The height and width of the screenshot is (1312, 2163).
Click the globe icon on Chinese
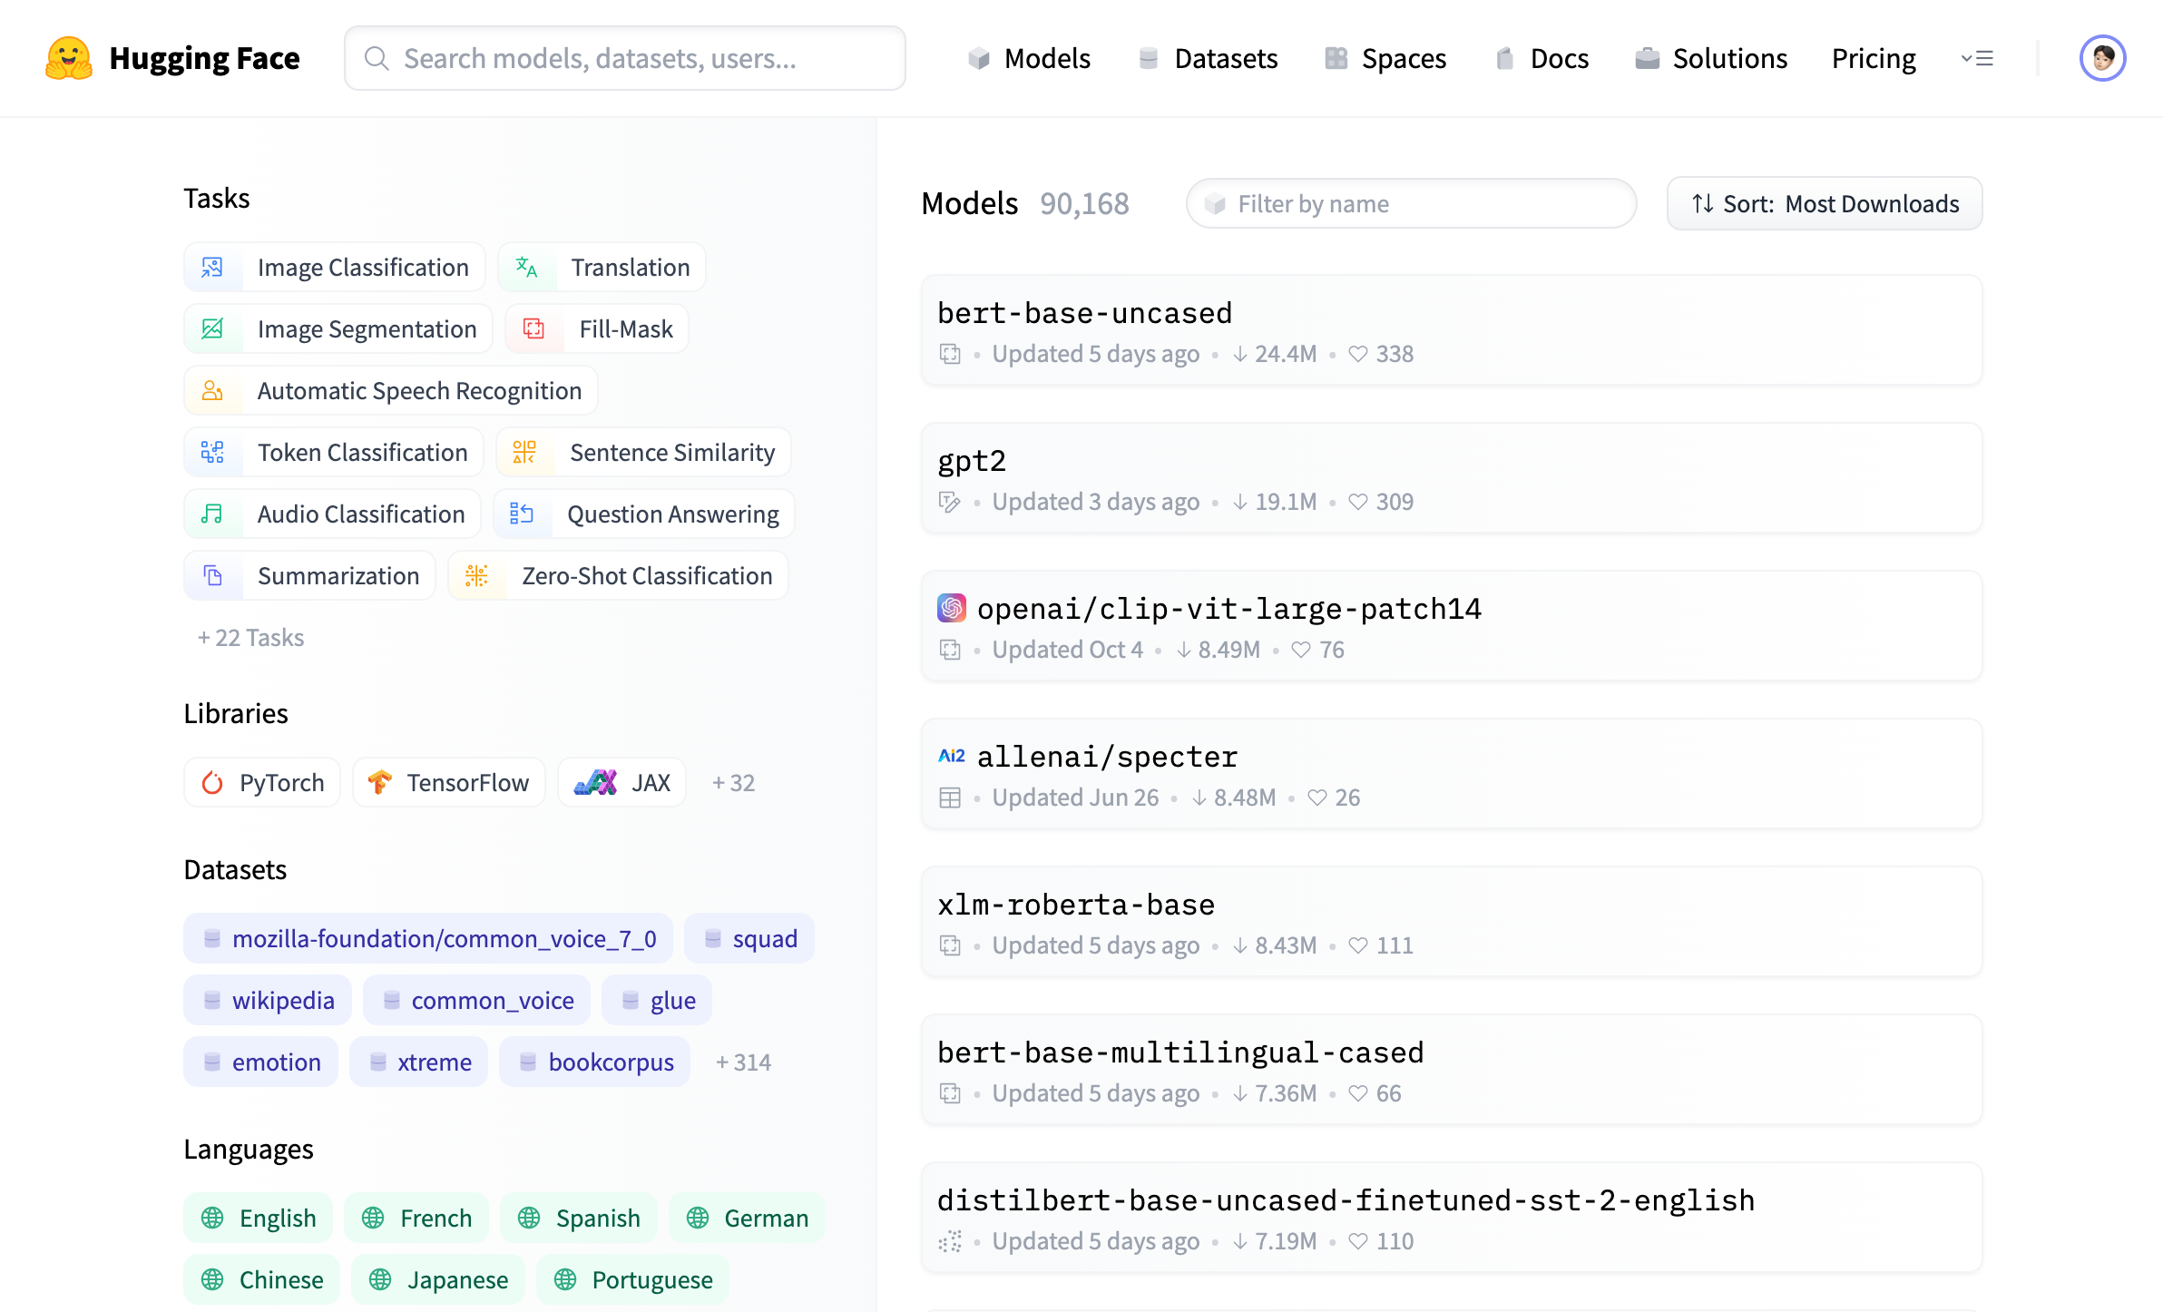(212, 1280)
